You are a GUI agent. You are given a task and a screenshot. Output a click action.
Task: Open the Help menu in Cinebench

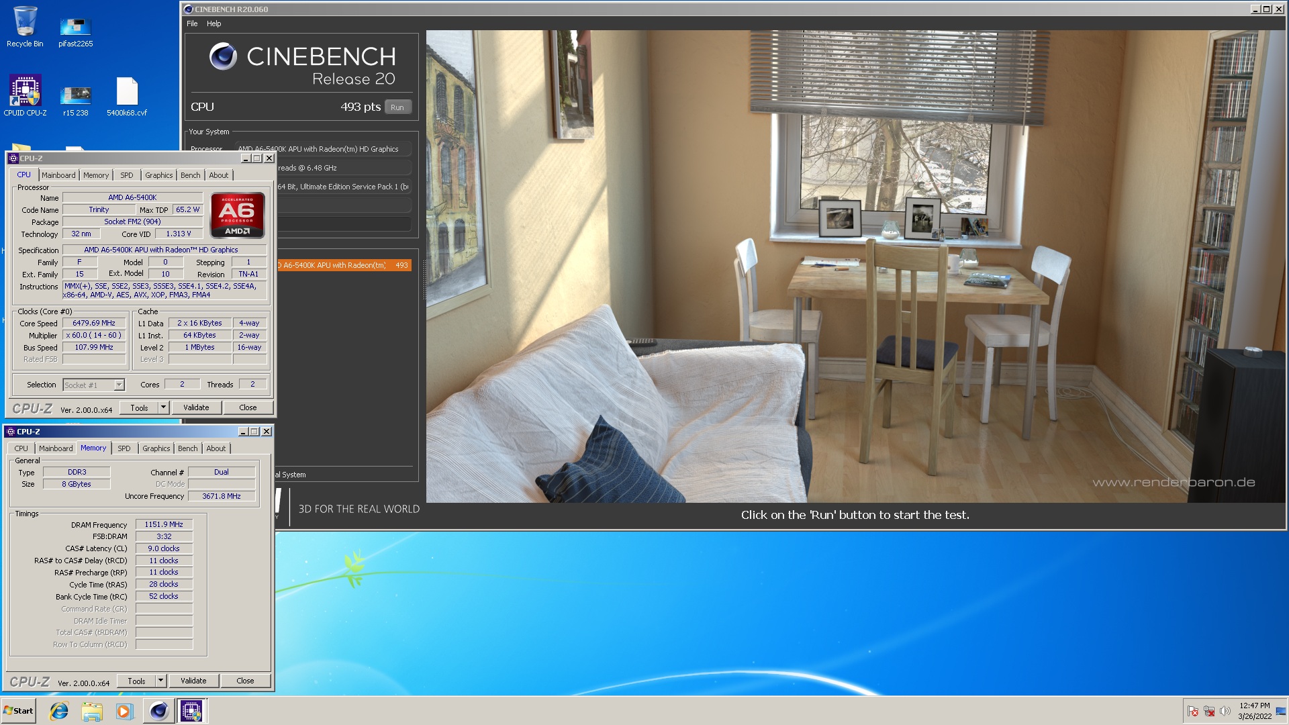(x=213, y=23)
